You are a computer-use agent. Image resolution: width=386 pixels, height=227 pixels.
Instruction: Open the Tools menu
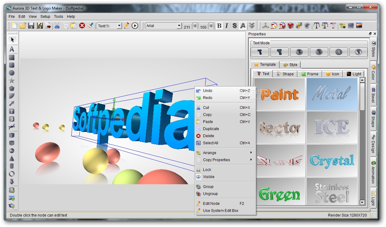pyautogui.click(x=58, y=17)
